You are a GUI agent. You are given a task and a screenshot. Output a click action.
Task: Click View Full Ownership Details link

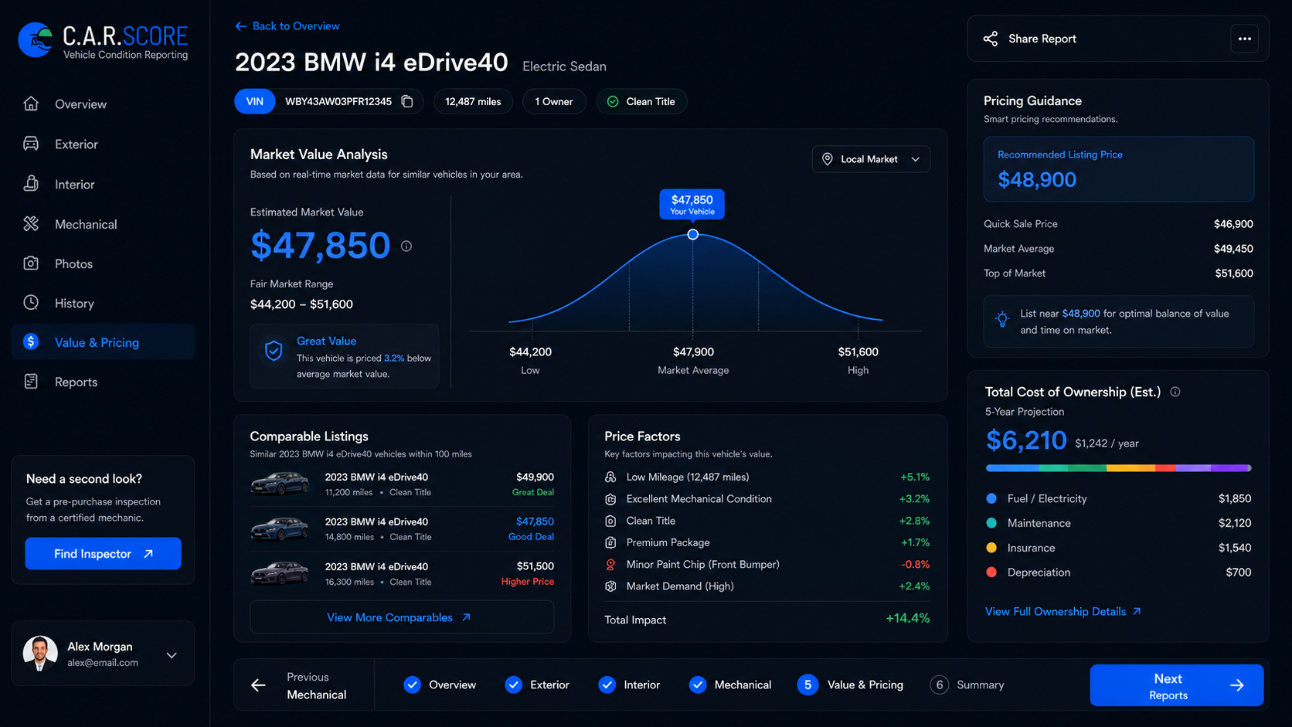(1063, 611)
